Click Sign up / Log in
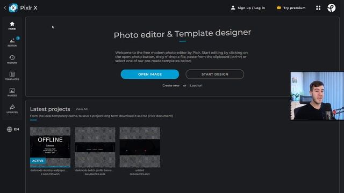The image size is (344, 193). [x=248, y=8]
